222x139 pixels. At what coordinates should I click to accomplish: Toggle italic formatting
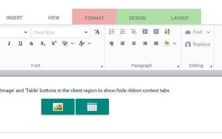click(9, 43)
